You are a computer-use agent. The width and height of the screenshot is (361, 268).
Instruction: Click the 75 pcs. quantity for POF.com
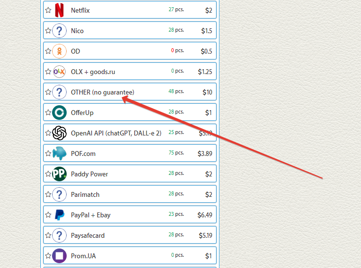pyautogui.click(x=176, y=153)
